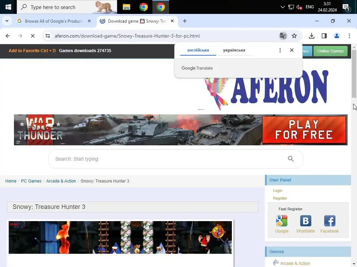Open Arcade & Action breadcrumb
The height and width of the screenshot is (267, 357).
pyautogui.click(x=61, y=181)
